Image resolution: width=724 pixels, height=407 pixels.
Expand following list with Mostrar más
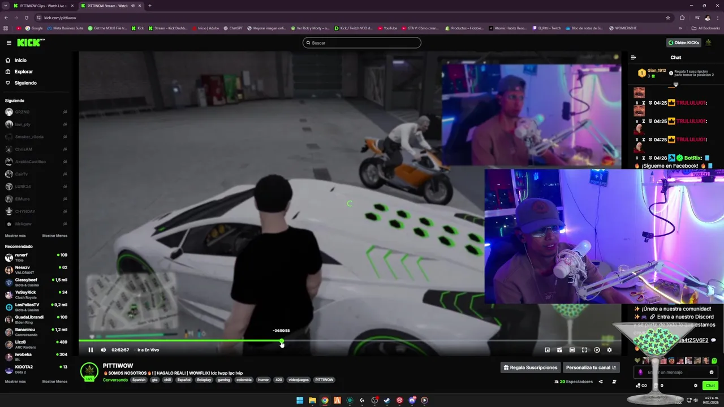coord(15,235)
